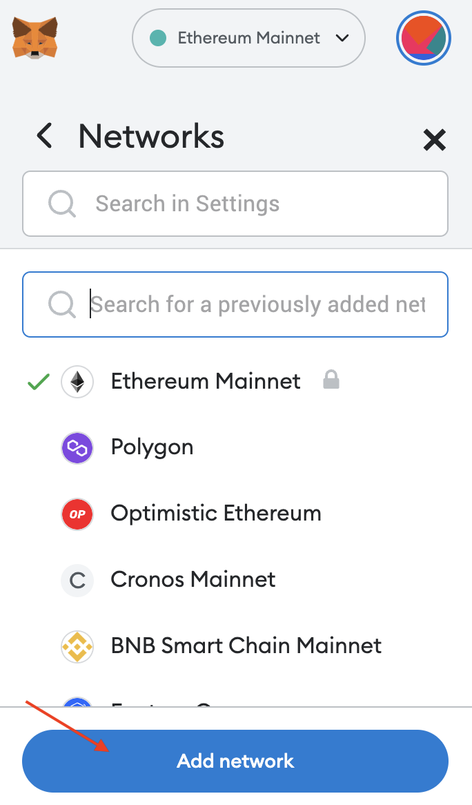The image size is (472, 805).
Task: Click the purple Polygon network icon
Action: pos(77,448)
